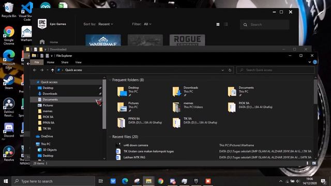Viewport: 331px width, 186px height.
Task: Open View ribbon tab
Action: 78,62
